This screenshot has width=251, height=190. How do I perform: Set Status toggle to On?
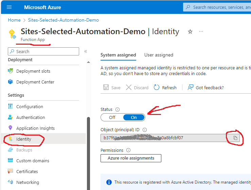click(x=134, y=117)
